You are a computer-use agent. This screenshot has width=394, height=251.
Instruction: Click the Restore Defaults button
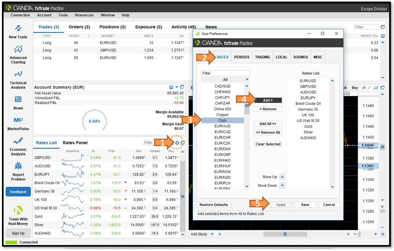point(214,205)
